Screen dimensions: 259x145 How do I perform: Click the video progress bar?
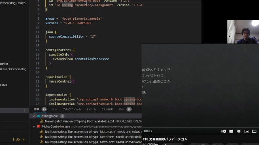pyautogui.click(x=200, y=127)
